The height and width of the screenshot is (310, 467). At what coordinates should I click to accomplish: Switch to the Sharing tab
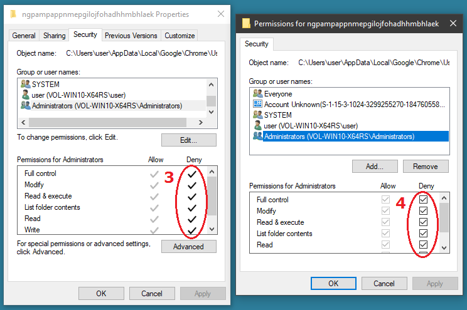click(x=54, y=36)
